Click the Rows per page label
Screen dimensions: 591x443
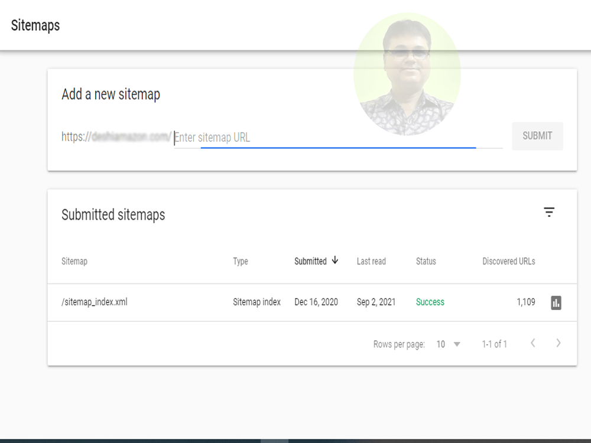click(x=399, y=344)
